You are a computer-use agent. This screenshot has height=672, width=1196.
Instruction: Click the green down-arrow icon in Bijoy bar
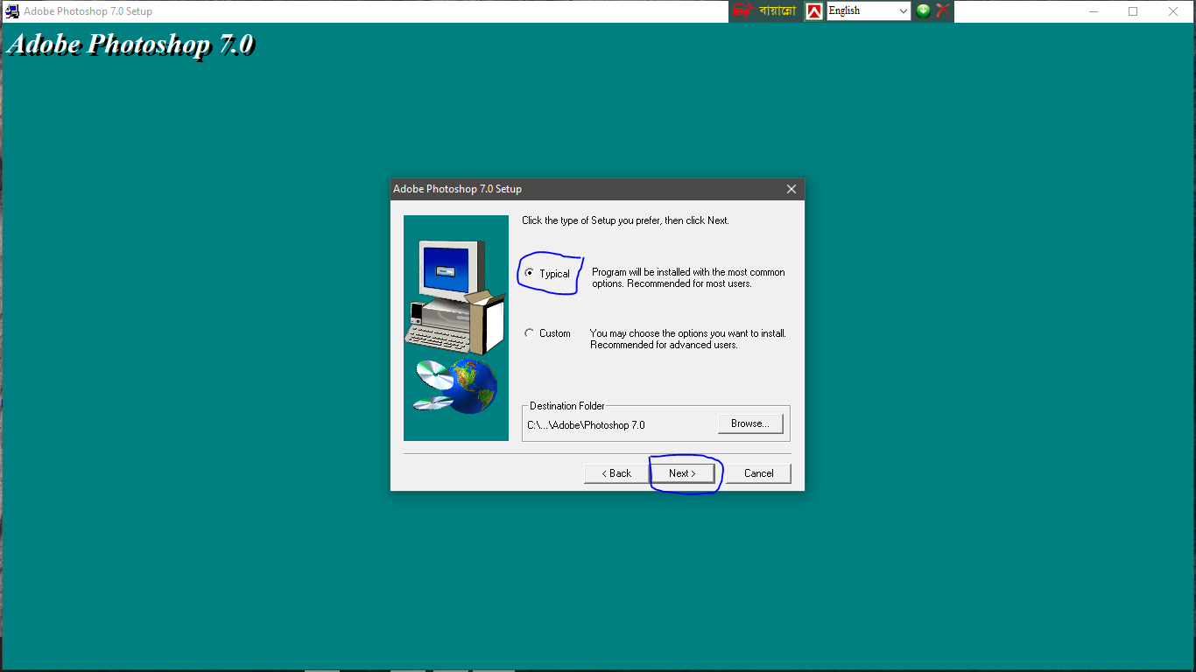923,11
